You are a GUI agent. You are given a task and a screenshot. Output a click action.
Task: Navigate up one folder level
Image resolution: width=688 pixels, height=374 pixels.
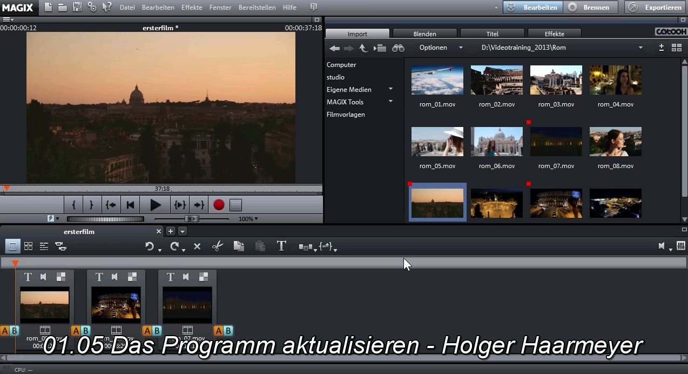(363, 48)
